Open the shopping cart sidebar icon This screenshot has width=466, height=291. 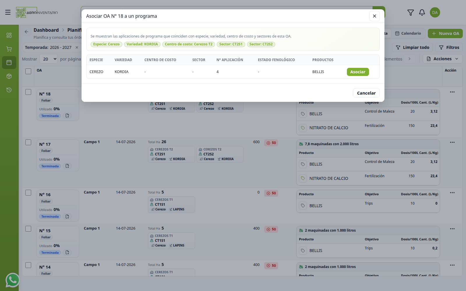9,49
